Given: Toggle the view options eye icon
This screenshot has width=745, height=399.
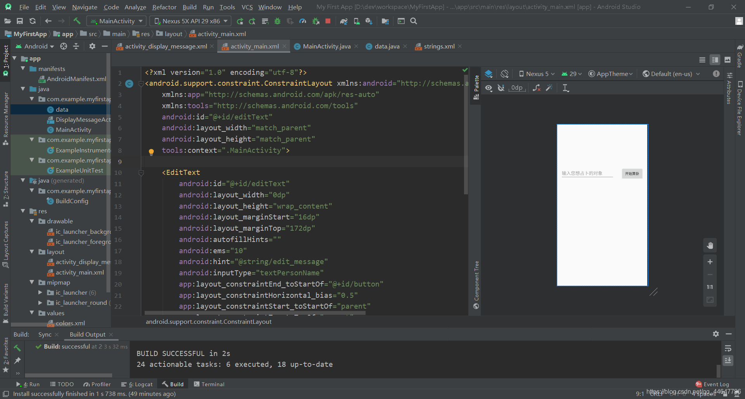Looking at the screenshot, I should tap(489, 88).
